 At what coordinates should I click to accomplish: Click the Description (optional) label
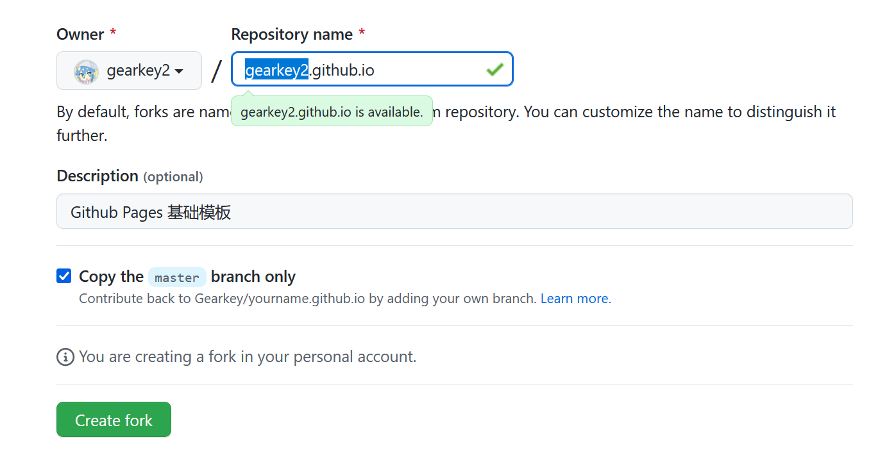tap(130, 176)
